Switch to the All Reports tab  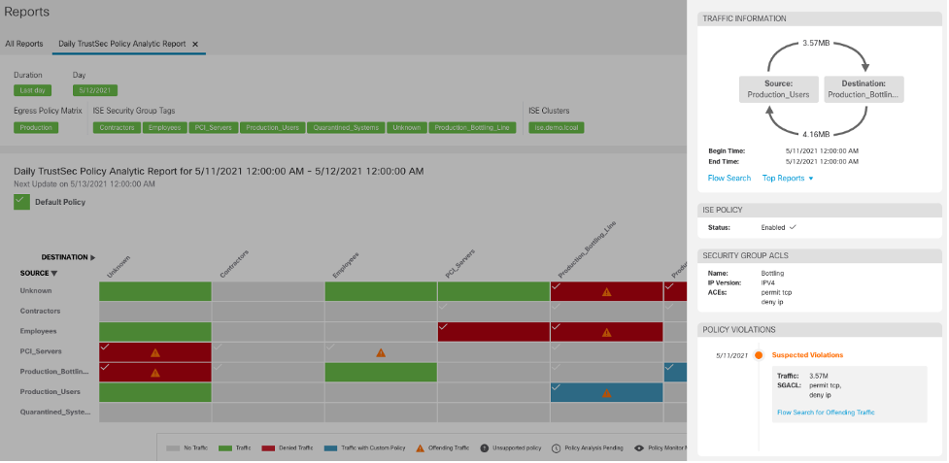pos(23,44)
